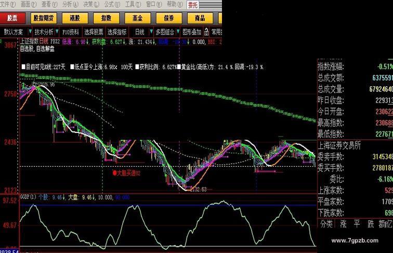Click the 今日开盘 row
Screen dimensions: 393x253
click(x=355, y=112)
